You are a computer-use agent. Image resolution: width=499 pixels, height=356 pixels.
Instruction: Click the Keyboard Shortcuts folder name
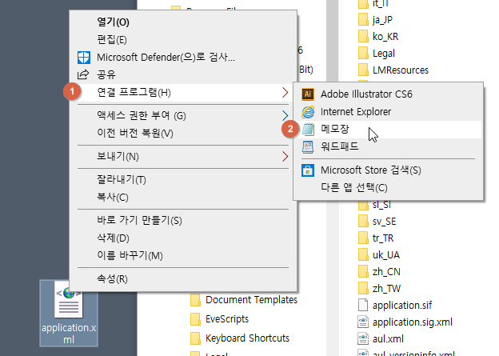pos(248,338)
